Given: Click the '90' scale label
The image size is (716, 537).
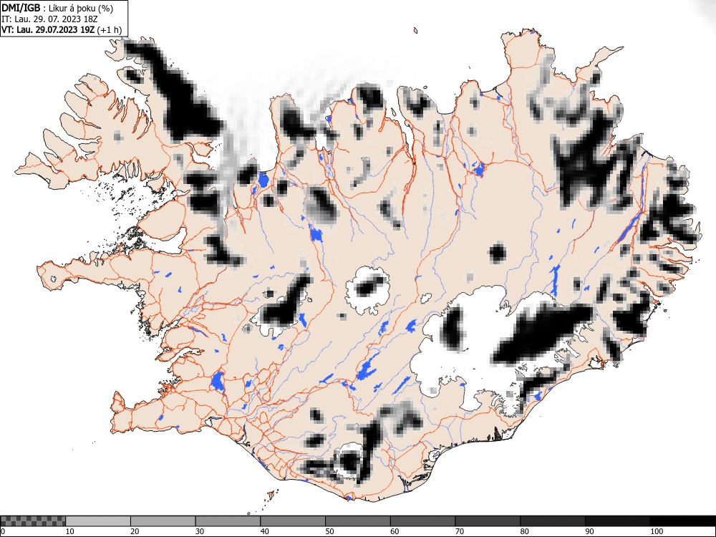Looking at the screenshot, I should tap(589, 531).
